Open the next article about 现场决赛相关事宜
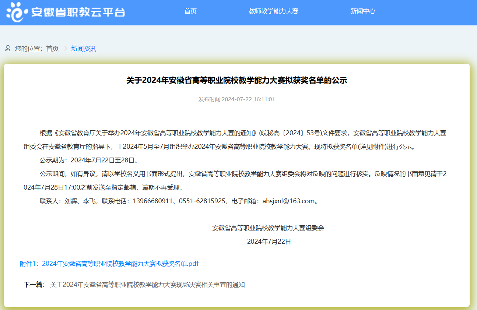The image size is (477, 310). [147, 285]
